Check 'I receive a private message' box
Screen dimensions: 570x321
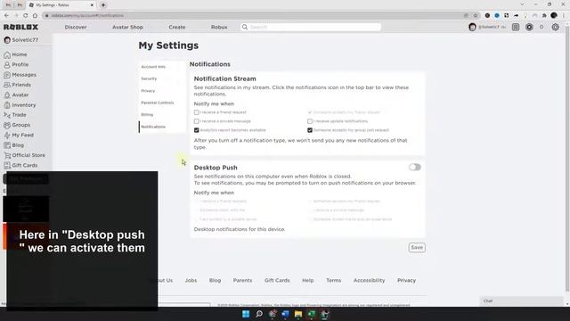pyautogui.click(x=196, y=121)
